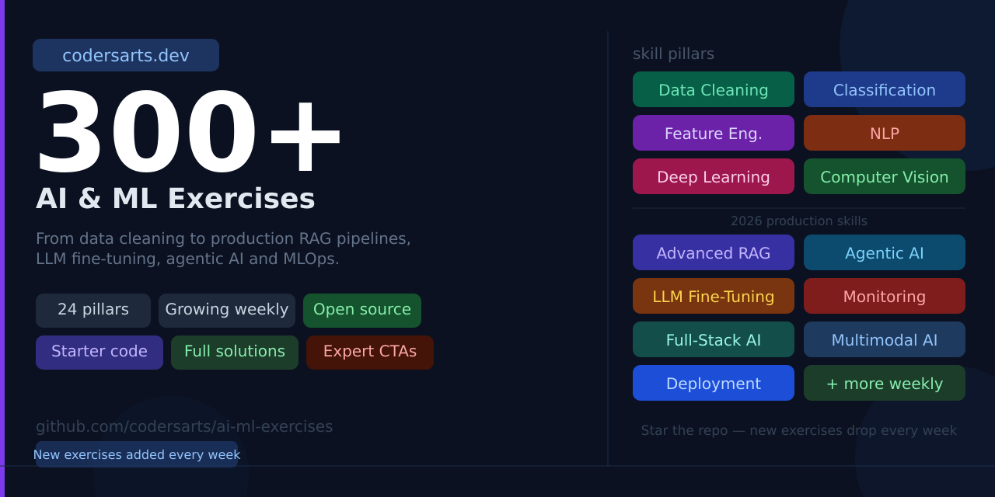Select the Agentic AI tag
995x497 pixels.
885,252
